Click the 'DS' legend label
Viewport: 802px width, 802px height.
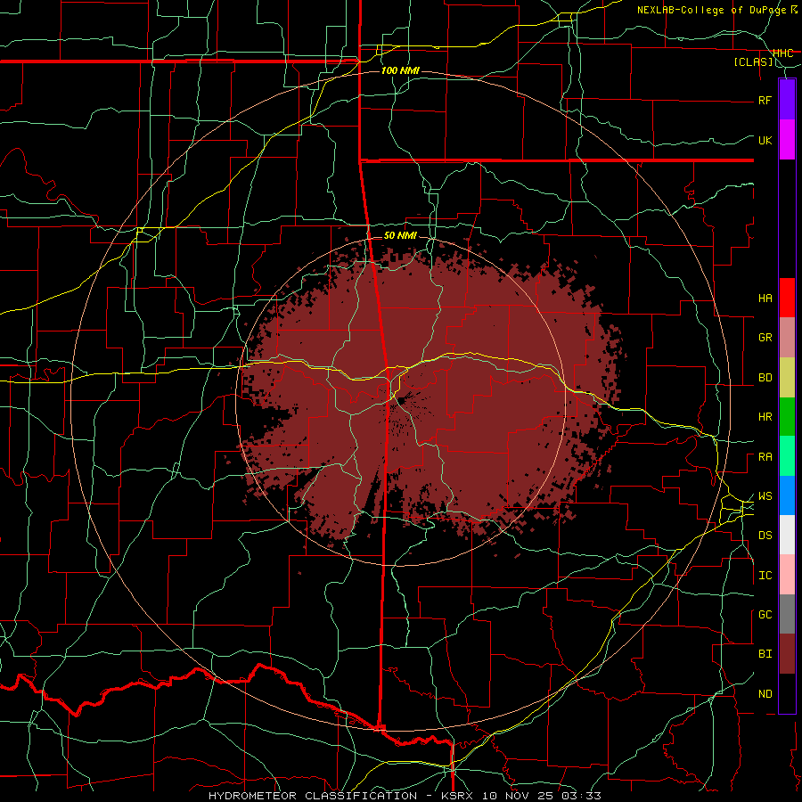[x=765, y=536]
